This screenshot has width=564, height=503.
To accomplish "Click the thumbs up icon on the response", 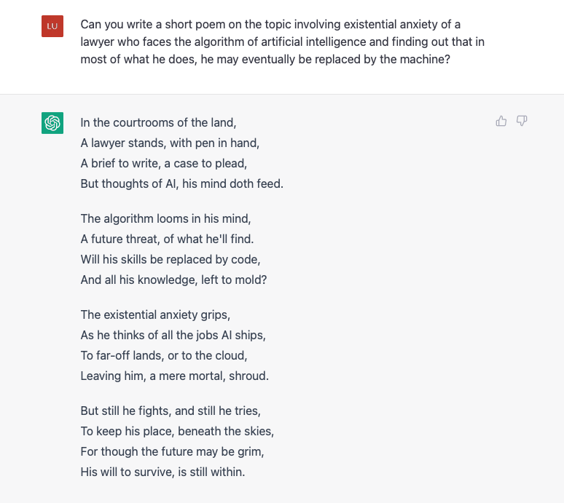I will (501, 121).
